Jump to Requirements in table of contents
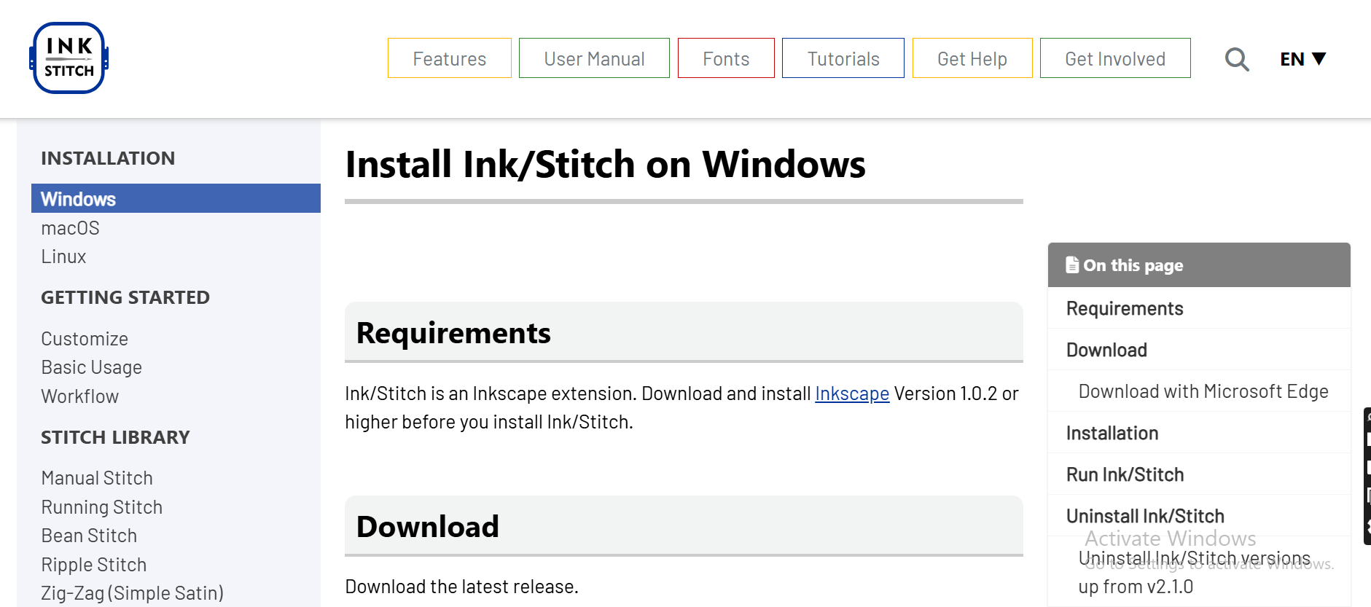Image resolution: width=1371 pixels, height=607 pixels. click(1125, 308)
